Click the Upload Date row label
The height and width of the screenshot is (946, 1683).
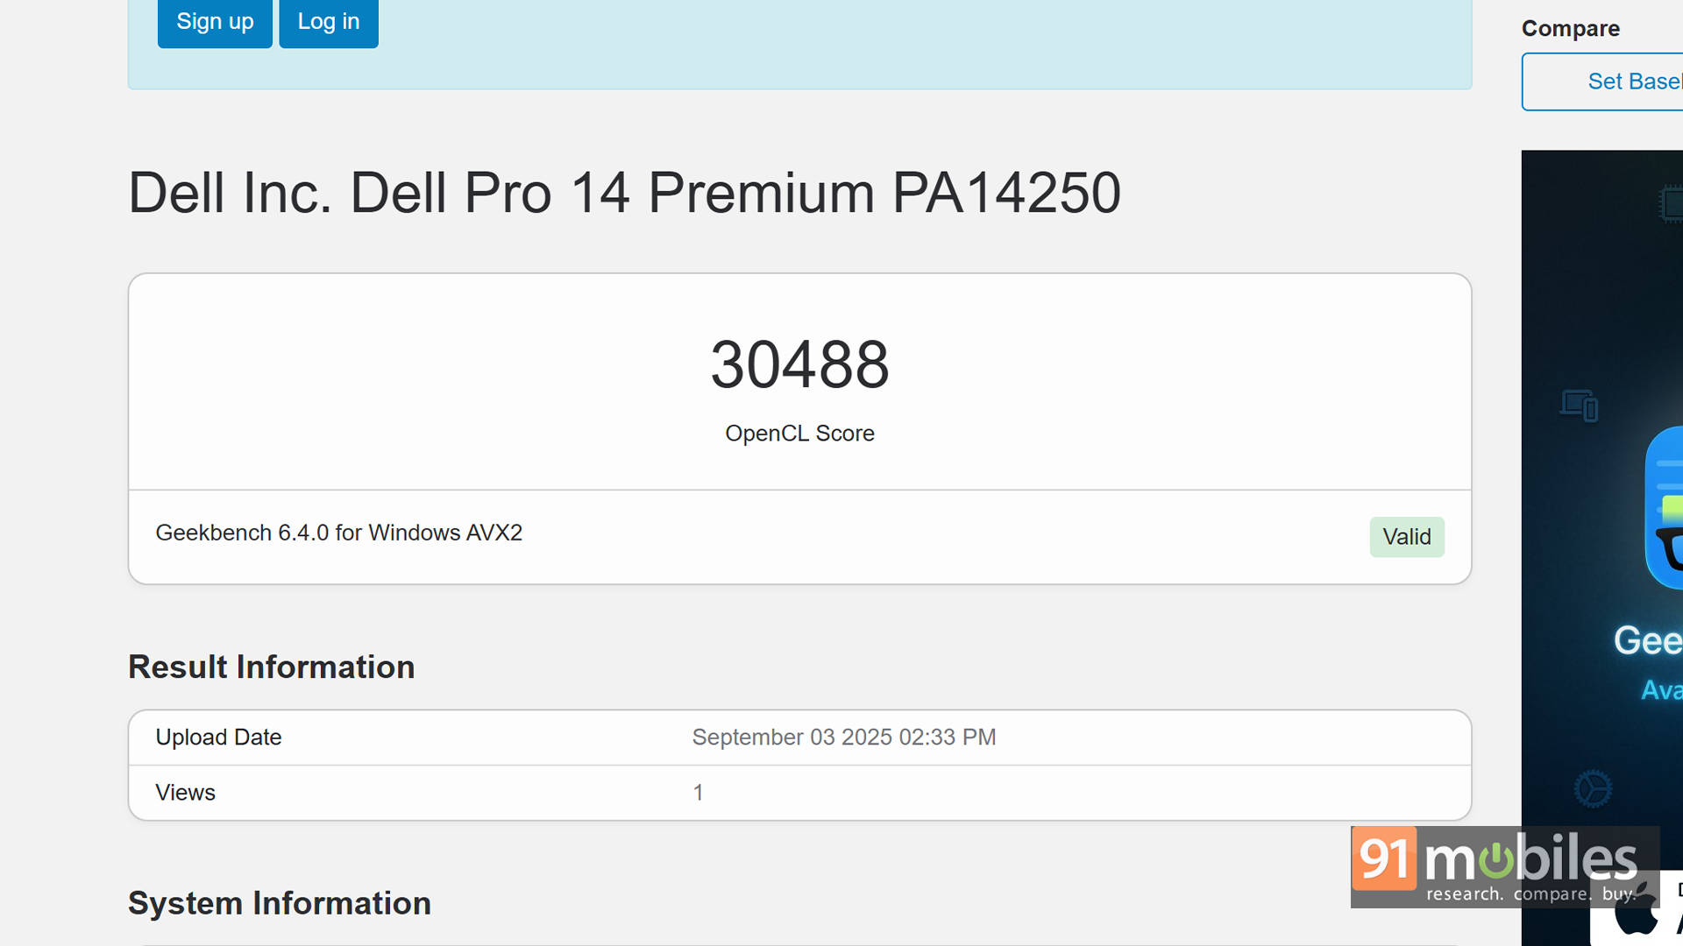tap(218, 738)
